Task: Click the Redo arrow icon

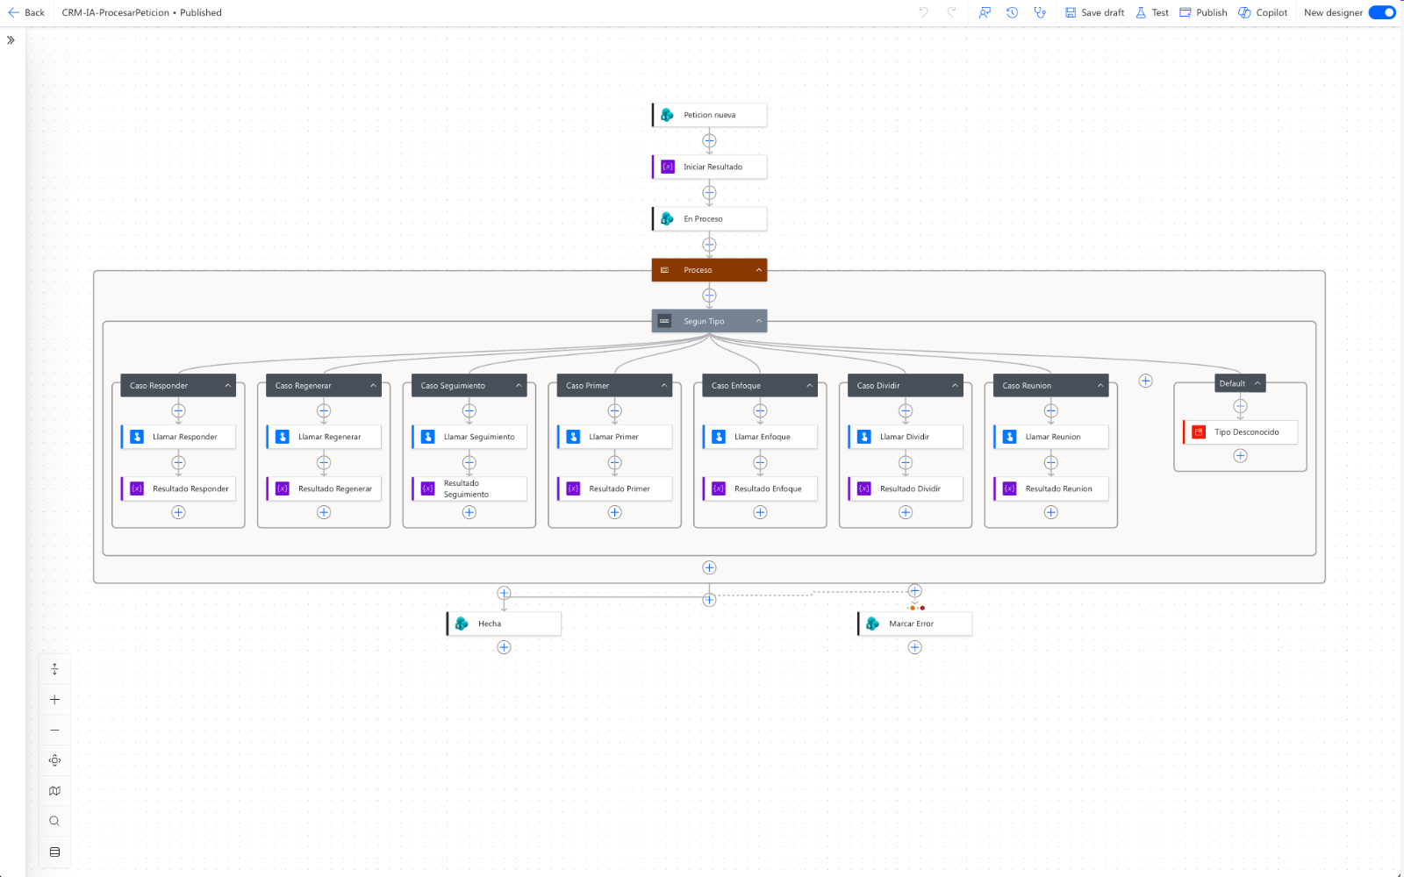Action: pos(952,12)
